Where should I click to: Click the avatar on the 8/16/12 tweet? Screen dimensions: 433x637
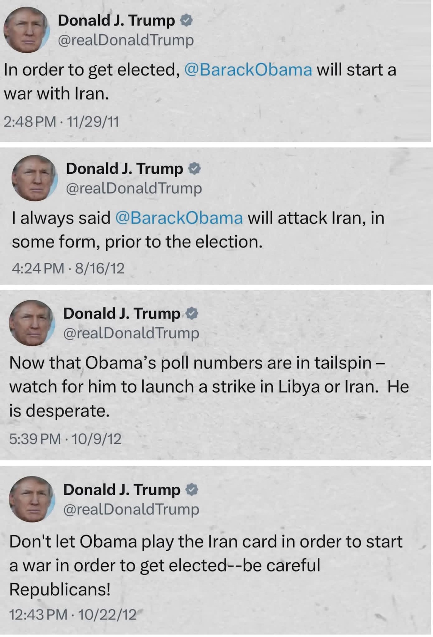(x=34, y=178)
